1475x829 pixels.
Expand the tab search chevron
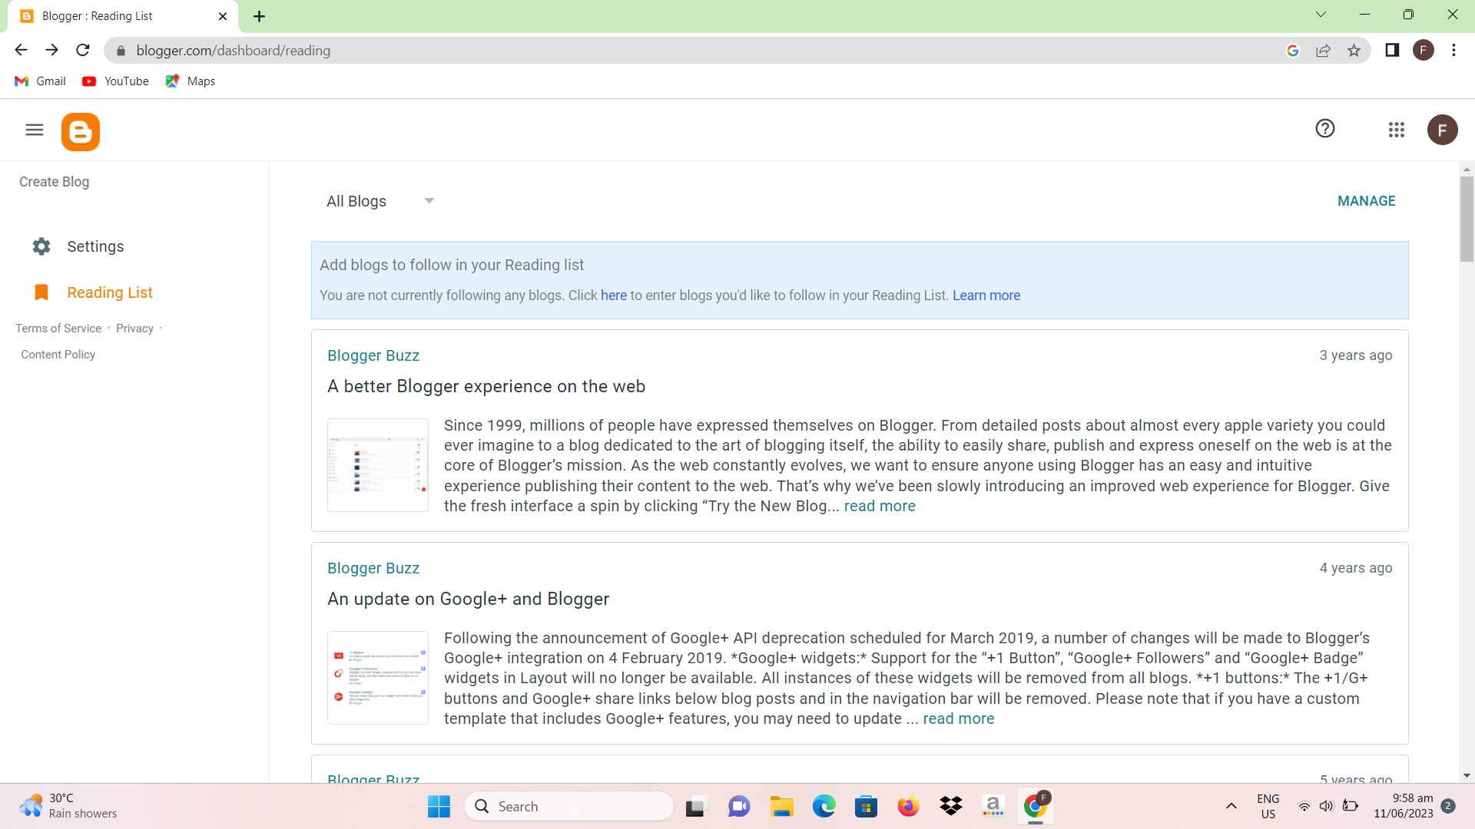(x=1321, y=15)
